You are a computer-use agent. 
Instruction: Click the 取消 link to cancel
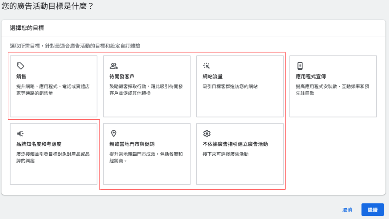point(347,210)
